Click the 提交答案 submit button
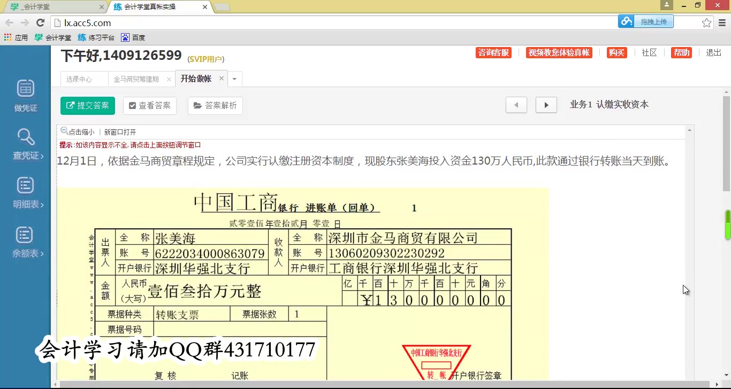 (87, 105)
